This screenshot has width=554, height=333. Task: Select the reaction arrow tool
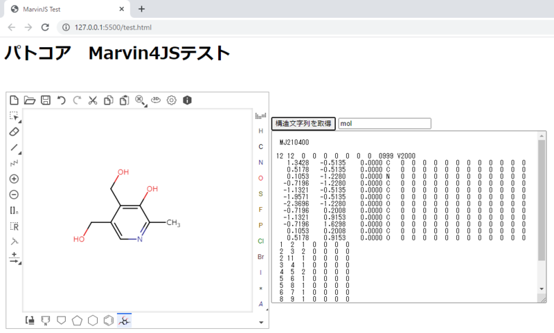(14, 258)
